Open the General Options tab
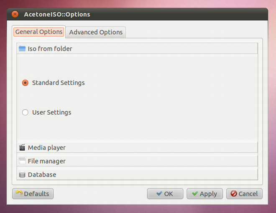 (x=39, y=32)
